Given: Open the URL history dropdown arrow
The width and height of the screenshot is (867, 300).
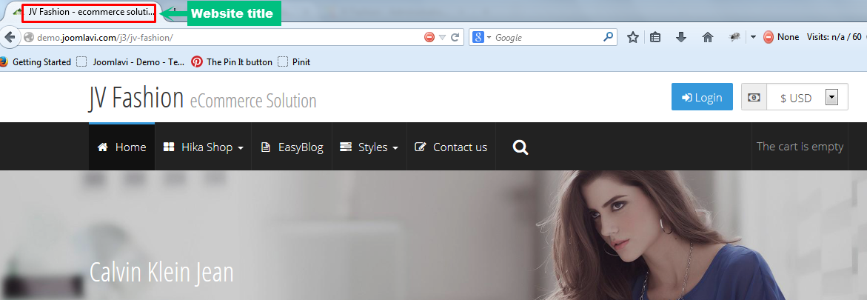Looking at the screenshot, I should point(442,37).
